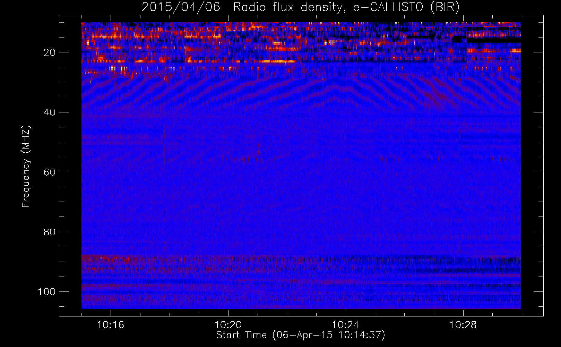
Task: Click the 40 frequency tick label
Action: (x=50, y=112)
